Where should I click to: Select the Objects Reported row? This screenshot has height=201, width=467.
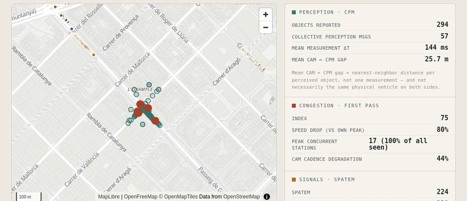click(x=370, y=25)
